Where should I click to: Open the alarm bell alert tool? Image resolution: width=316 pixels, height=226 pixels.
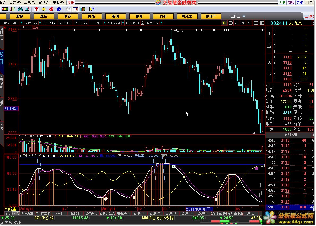(28, 9)
